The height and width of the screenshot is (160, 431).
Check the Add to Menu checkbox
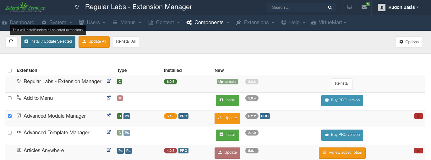(10, 98)
